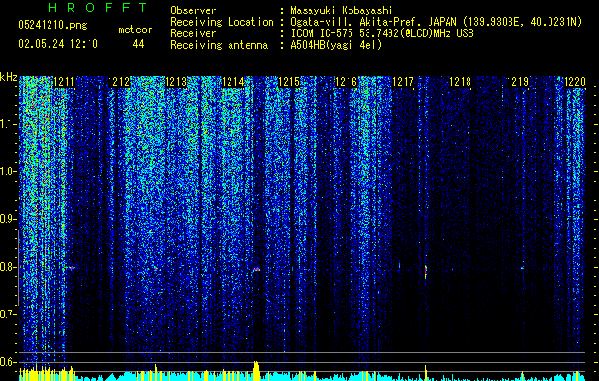Click the meteor count 44
This screenshot has width=599, height=381.
138,44
